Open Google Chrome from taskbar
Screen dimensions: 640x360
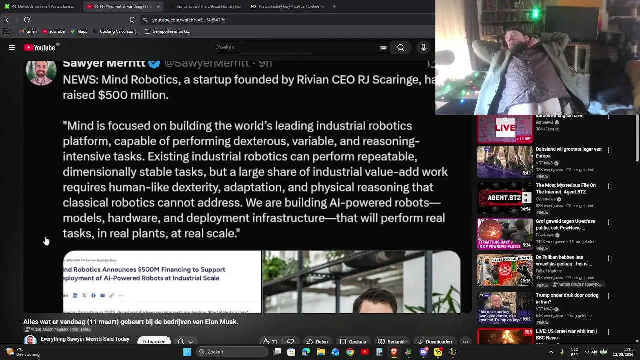(x=350, y=352)
